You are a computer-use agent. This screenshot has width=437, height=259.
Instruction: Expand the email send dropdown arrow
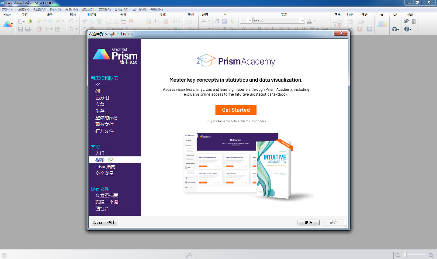(x=364, y=21)
